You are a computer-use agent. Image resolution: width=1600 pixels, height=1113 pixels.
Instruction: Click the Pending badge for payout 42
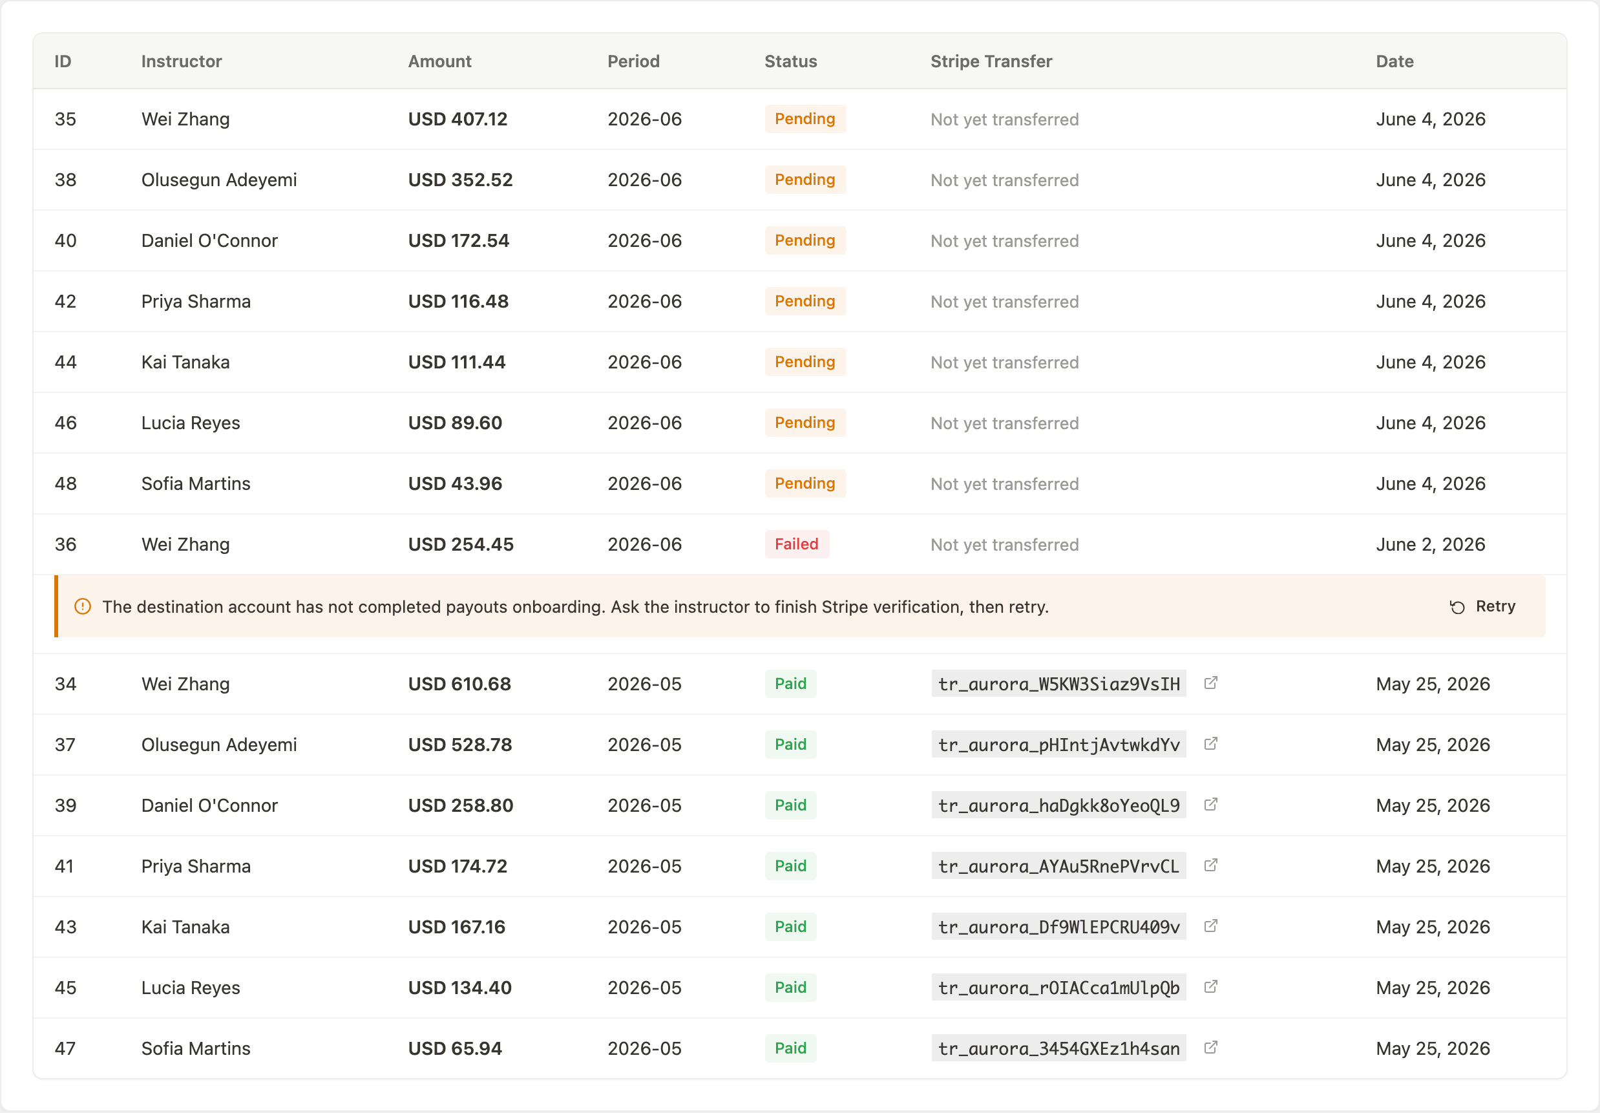[x=805, y=301]
